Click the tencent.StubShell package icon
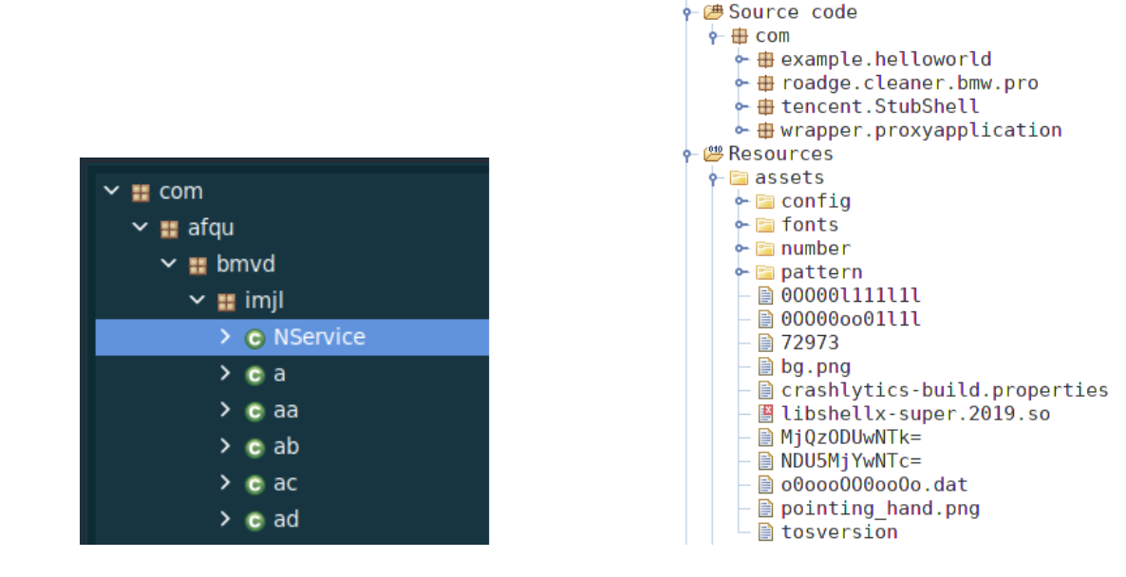Viewport: 1126px width, 577px height. coord(766,107)
